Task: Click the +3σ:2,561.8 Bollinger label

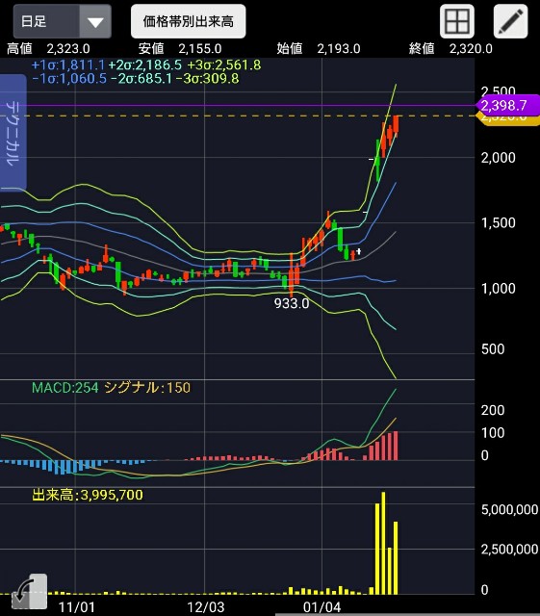Action: tap(223, 64)
